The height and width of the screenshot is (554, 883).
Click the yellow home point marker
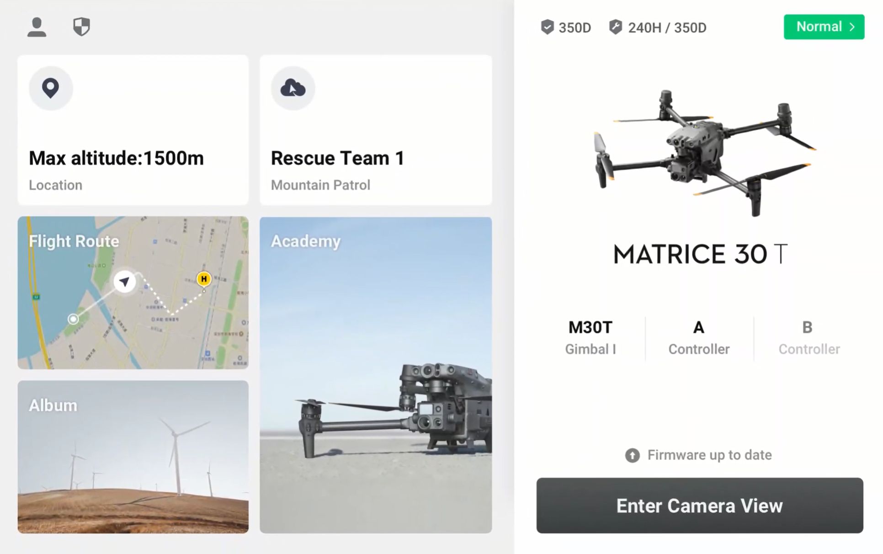tap(204, 279)
